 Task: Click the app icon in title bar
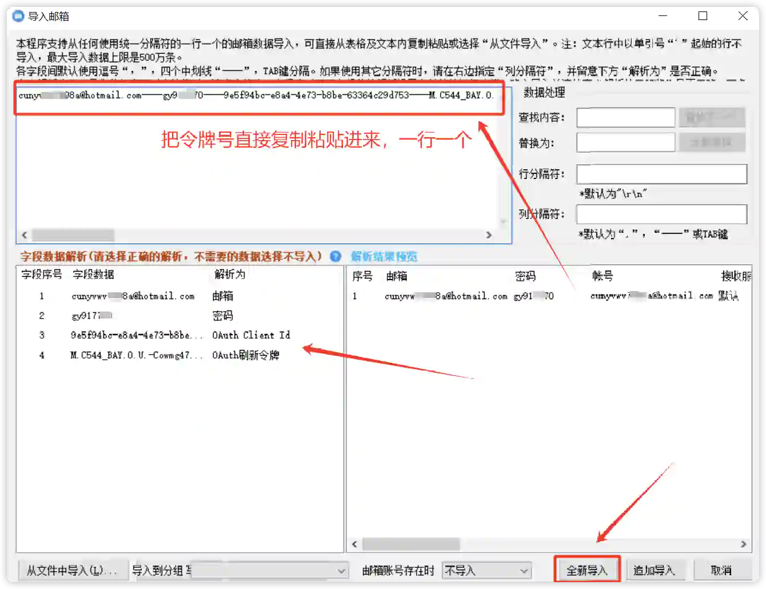[18, 16]
